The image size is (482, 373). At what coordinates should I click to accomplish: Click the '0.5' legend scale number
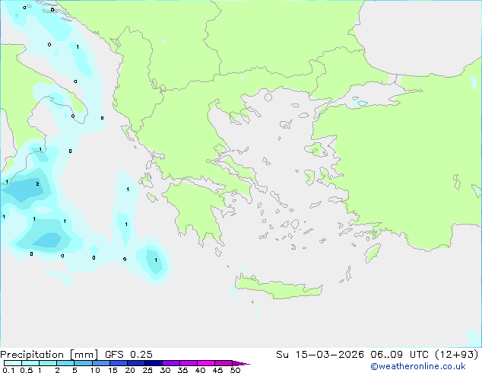(26, 370)
